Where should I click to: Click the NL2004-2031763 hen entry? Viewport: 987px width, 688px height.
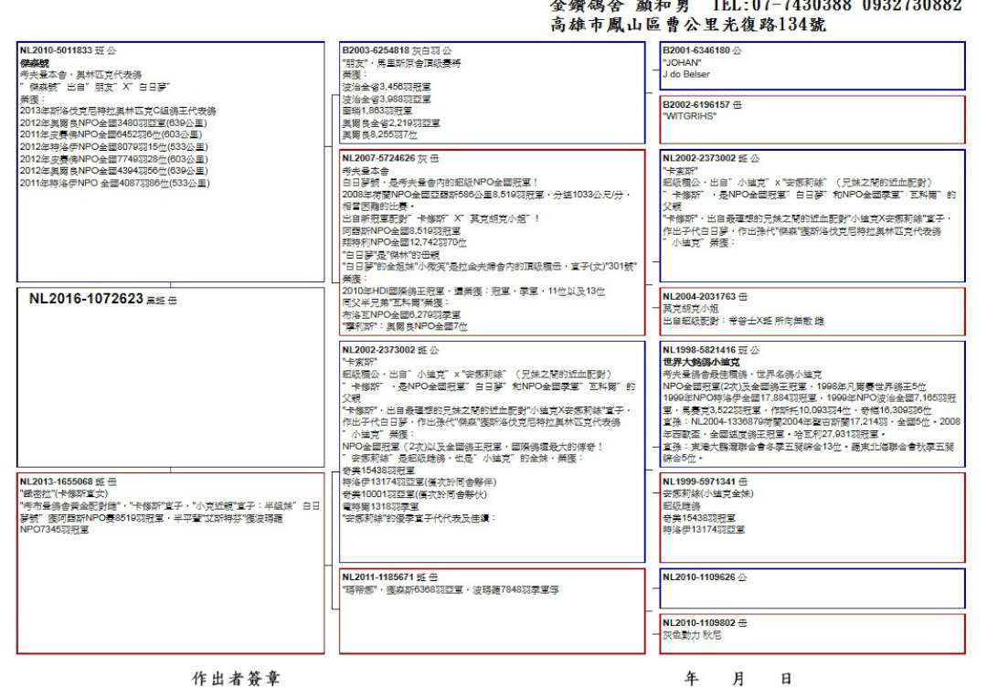pyautogui.click(x=812, y=312)
